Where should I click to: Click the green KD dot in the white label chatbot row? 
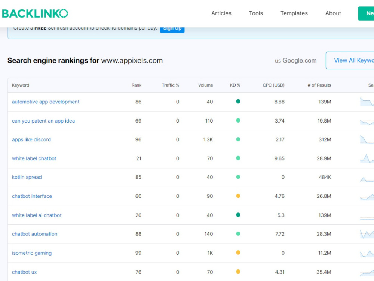[x=238, y=158]
